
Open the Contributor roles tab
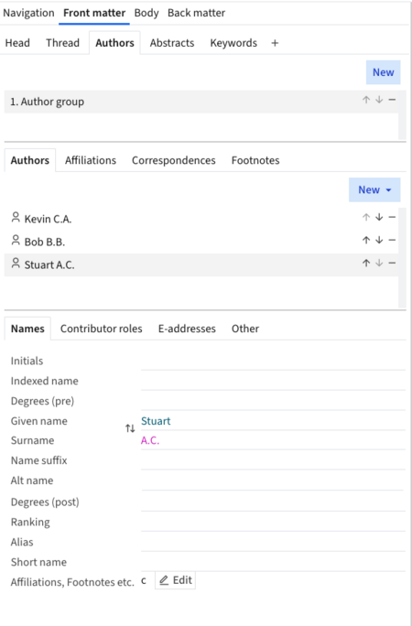pyautogui.click(x=101, y=329)
